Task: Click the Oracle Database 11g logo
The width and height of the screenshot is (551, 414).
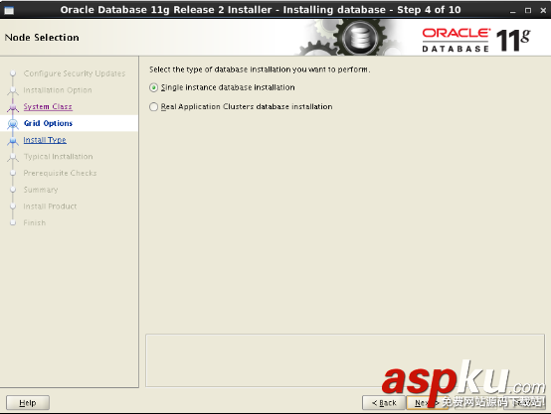Action: (x=476, y=40)
